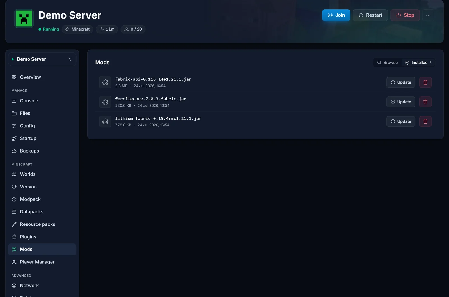Click the Mods icon in sidebar
449x297 pixels.
[x=14, y=249]
